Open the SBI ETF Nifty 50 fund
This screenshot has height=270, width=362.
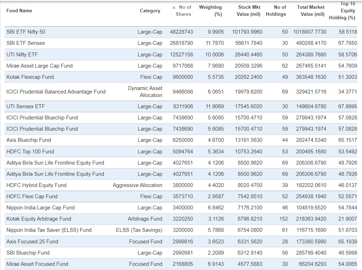(x=26, y=32)
